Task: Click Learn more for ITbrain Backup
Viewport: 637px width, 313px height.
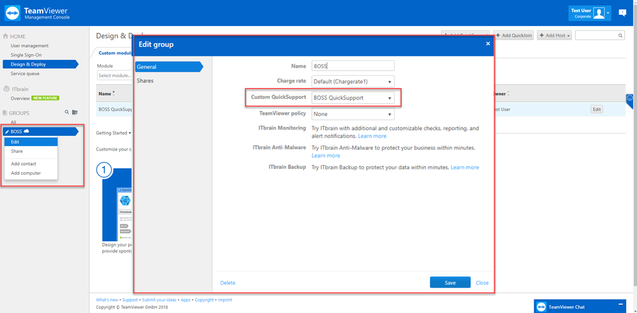Action: coord(465,167)
